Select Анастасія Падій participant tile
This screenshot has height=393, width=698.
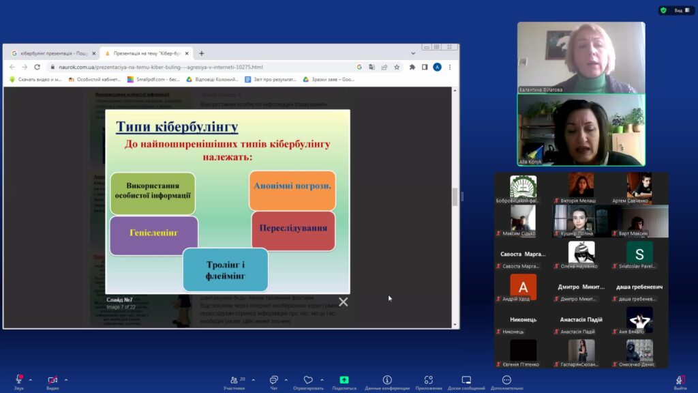tap(581, 320)
